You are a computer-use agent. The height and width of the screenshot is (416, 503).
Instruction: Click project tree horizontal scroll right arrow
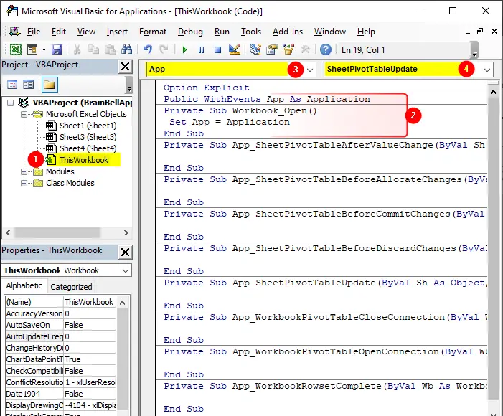(x=126, y=233)
